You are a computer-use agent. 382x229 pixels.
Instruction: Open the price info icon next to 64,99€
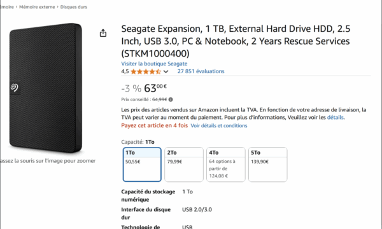[171, 99]
